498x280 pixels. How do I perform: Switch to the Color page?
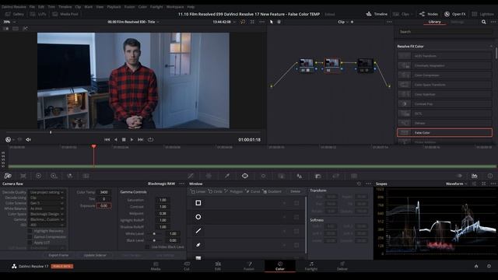280,266
